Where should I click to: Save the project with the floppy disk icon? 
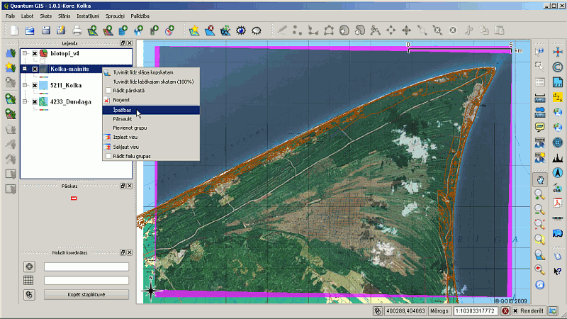[x=45, y=30]
